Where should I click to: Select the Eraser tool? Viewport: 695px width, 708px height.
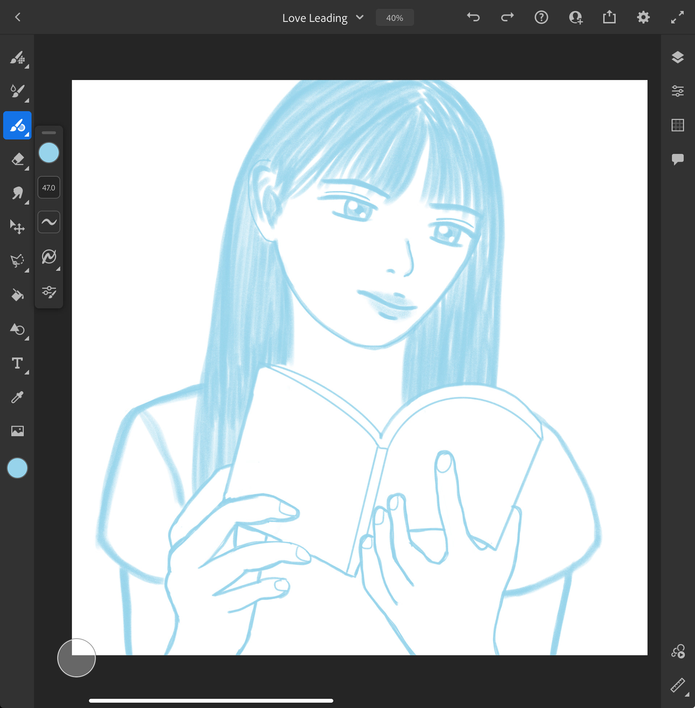17,160
